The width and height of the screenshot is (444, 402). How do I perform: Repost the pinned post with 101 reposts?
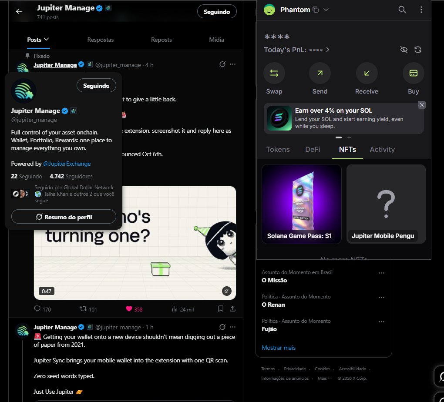pyautogui.click(x=88, y=309)
